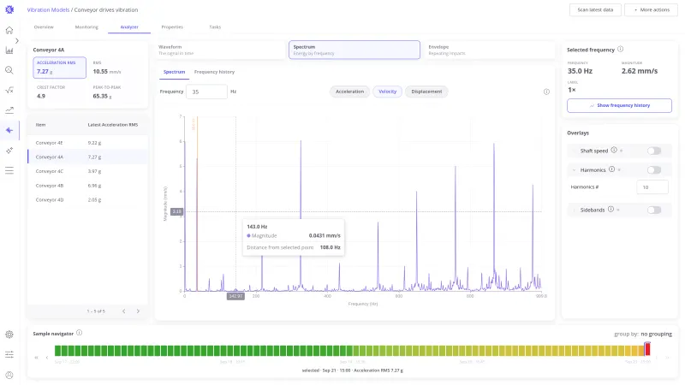Click info icon next to Selected frequency
Screen dimensions: 685x385
(620, 50)
